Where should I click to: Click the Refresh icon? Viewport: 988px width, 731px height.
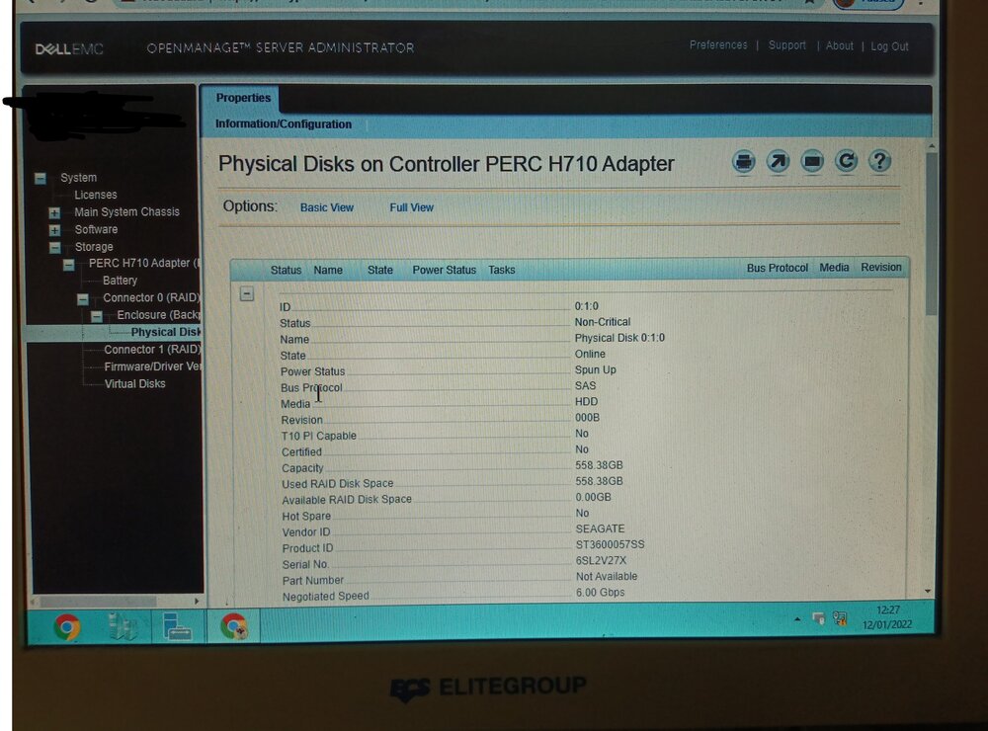click(847, 161)
